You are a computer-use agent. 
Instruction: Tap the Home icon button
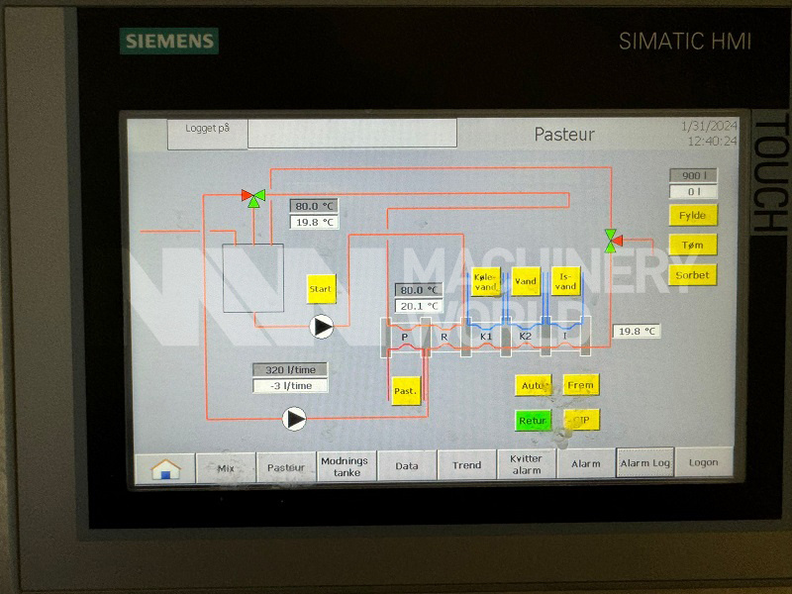[x=165, y=468]
